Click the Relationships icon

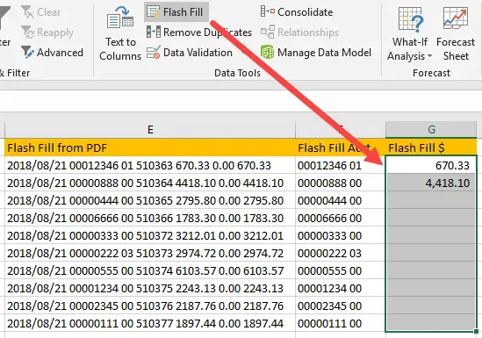[x=268, y=32]
